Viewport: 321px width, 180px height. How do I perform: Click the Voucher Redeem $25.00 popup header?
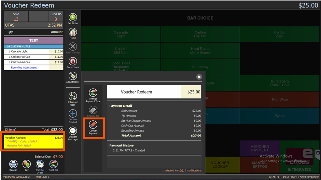[154, 92]
